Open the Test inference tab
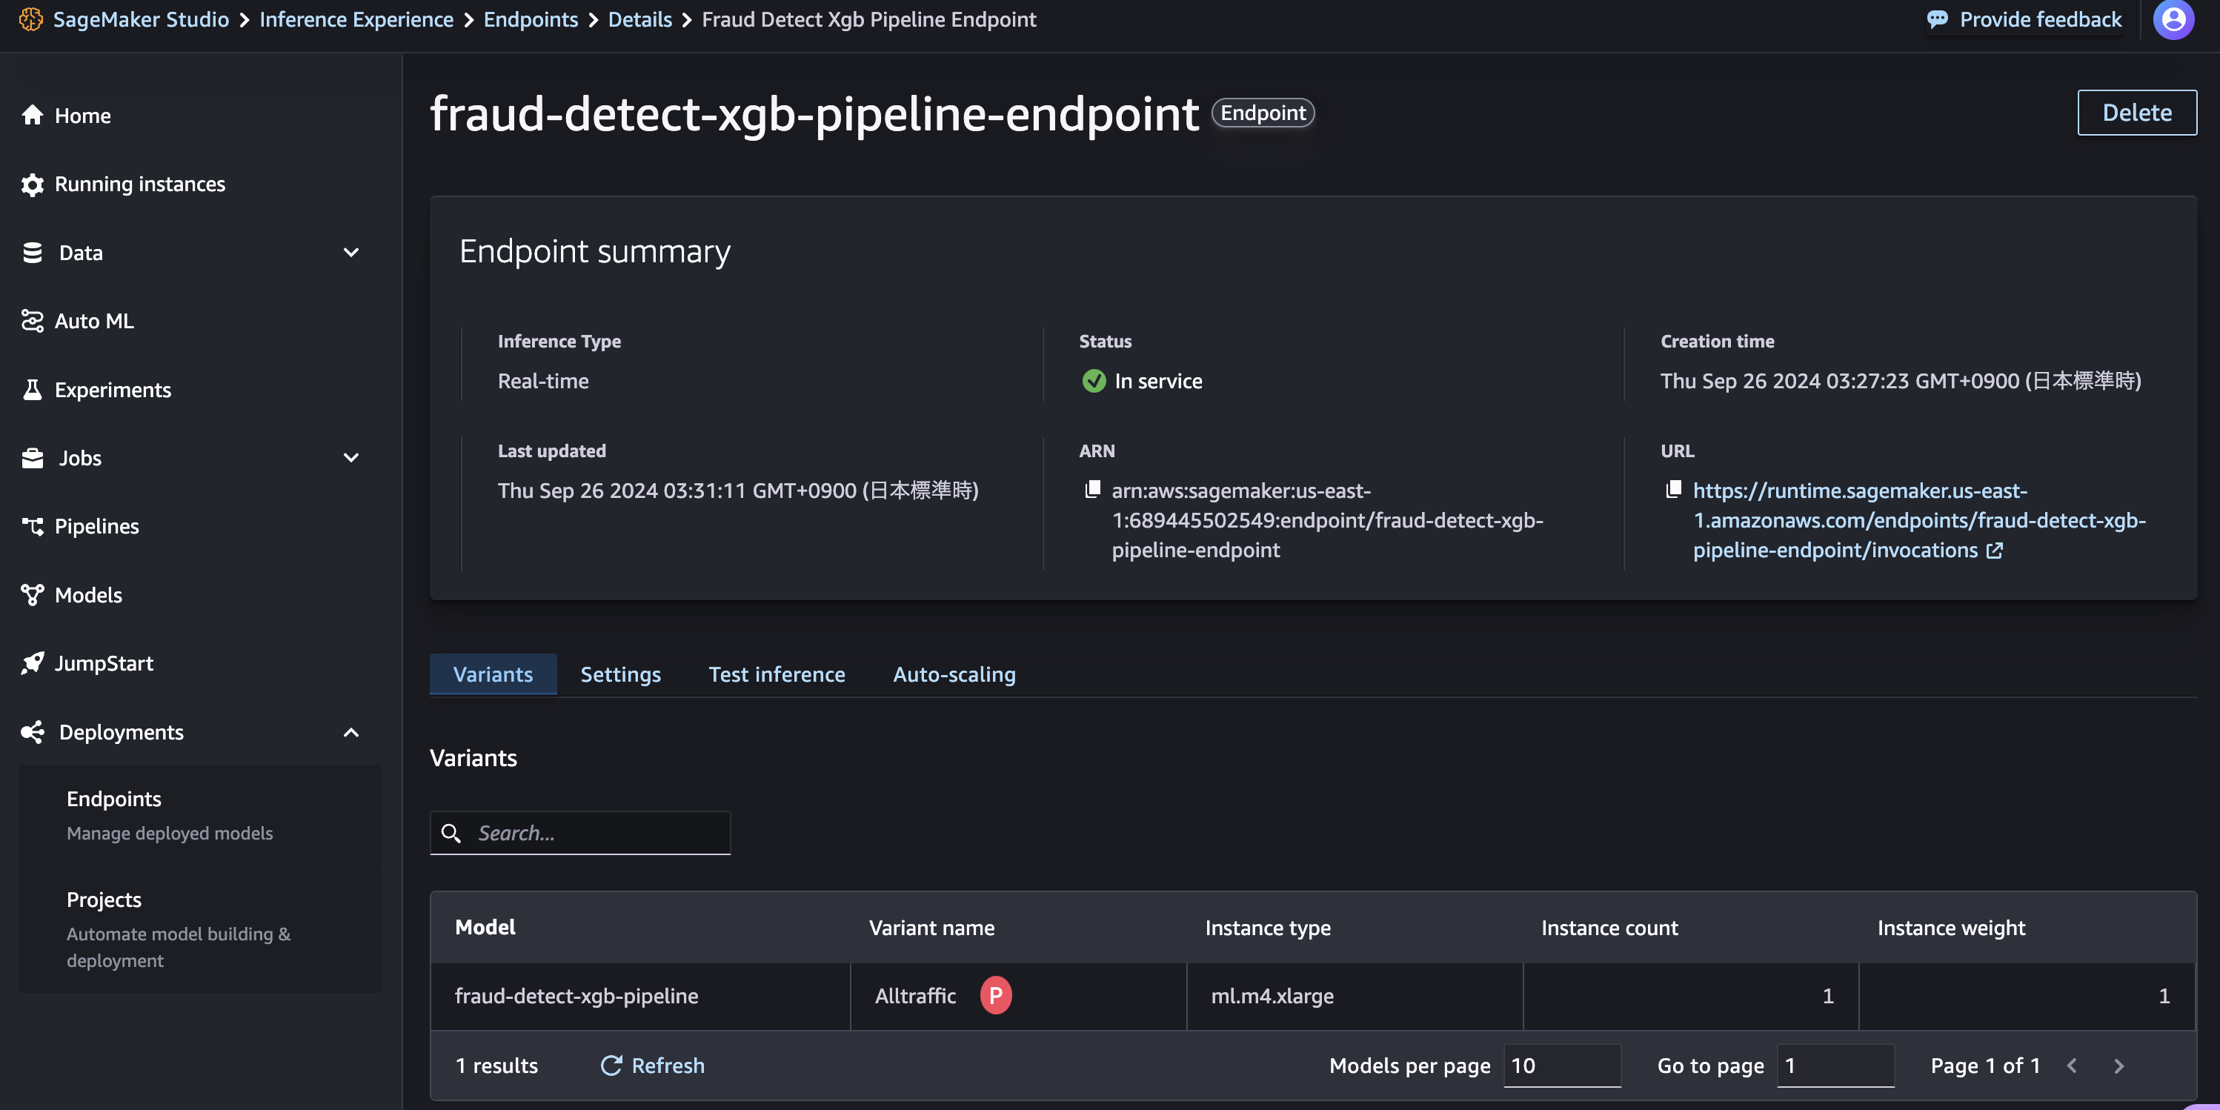Image resolution: width=2220 pixels, height=1110 pixels. [776, 675]
